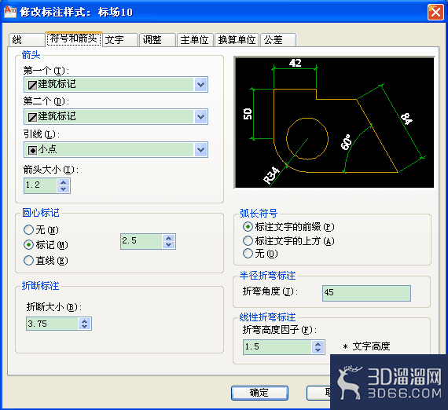
Task: Decrease the center mark size 2.5
Action: click(x=168, y=245)
